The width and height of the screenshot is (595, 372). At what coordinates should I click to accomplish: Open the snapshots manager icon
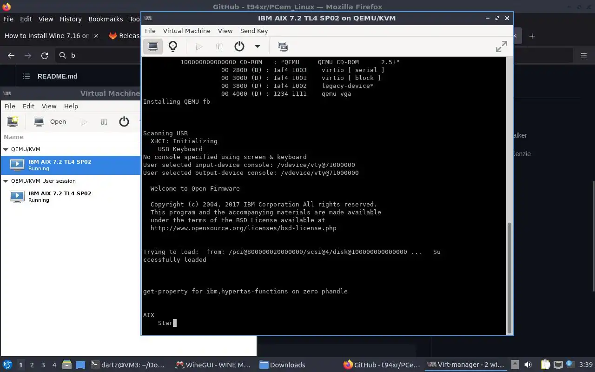point(283,46)
